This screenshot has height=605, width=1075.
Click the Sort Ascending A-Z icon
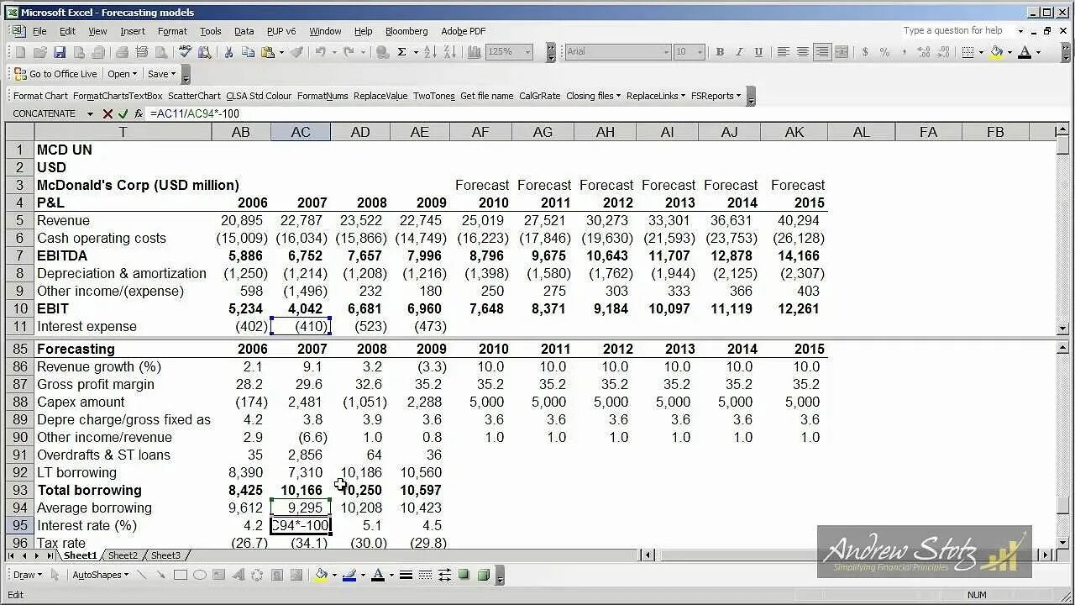pos(429,52)
